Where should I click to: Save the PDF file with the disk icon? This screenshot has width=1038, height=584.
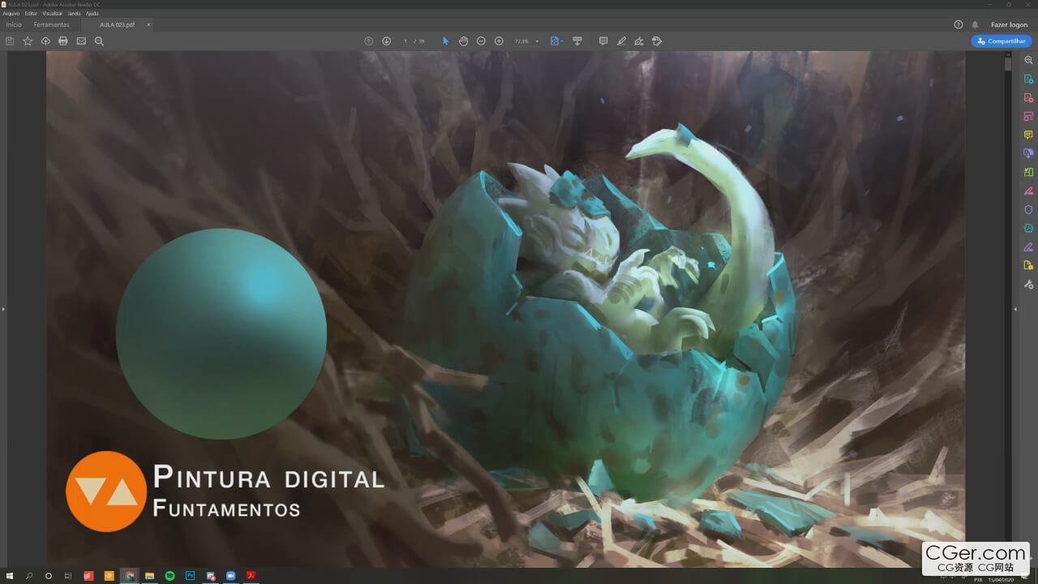[10, 41]
